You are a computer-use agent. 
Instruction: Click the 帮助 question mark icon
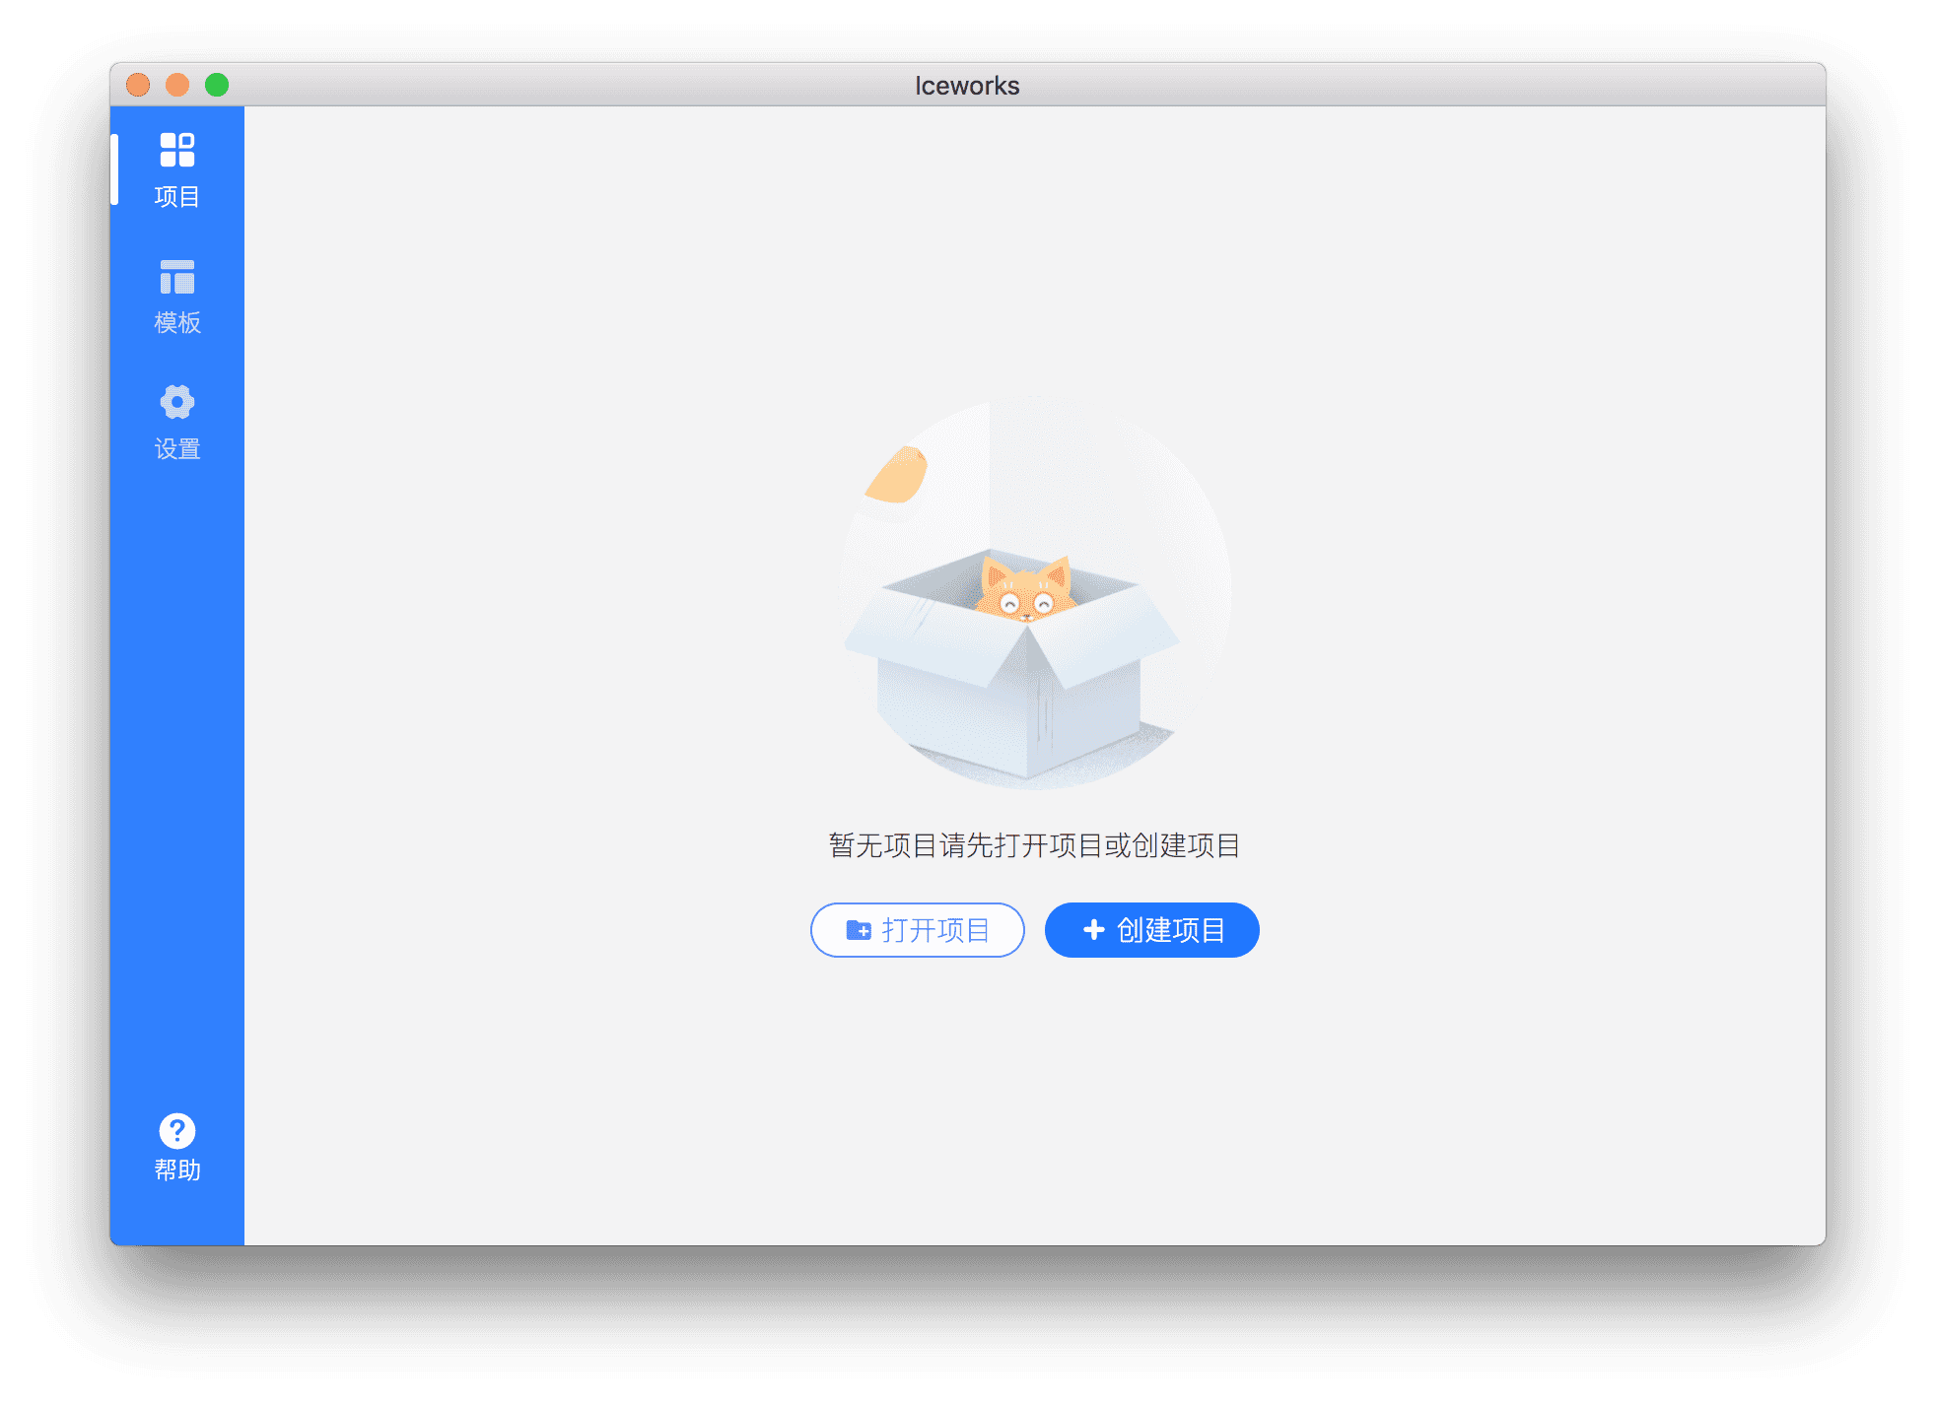tap(177, 1131)
